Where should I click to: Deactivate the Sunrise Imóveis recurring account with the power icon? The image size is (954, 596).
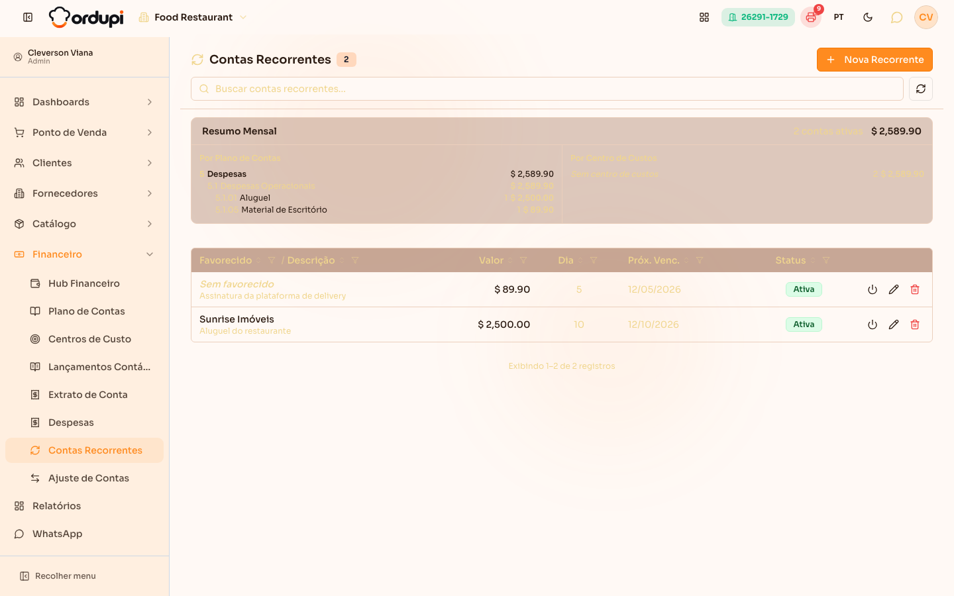point(873,324)
